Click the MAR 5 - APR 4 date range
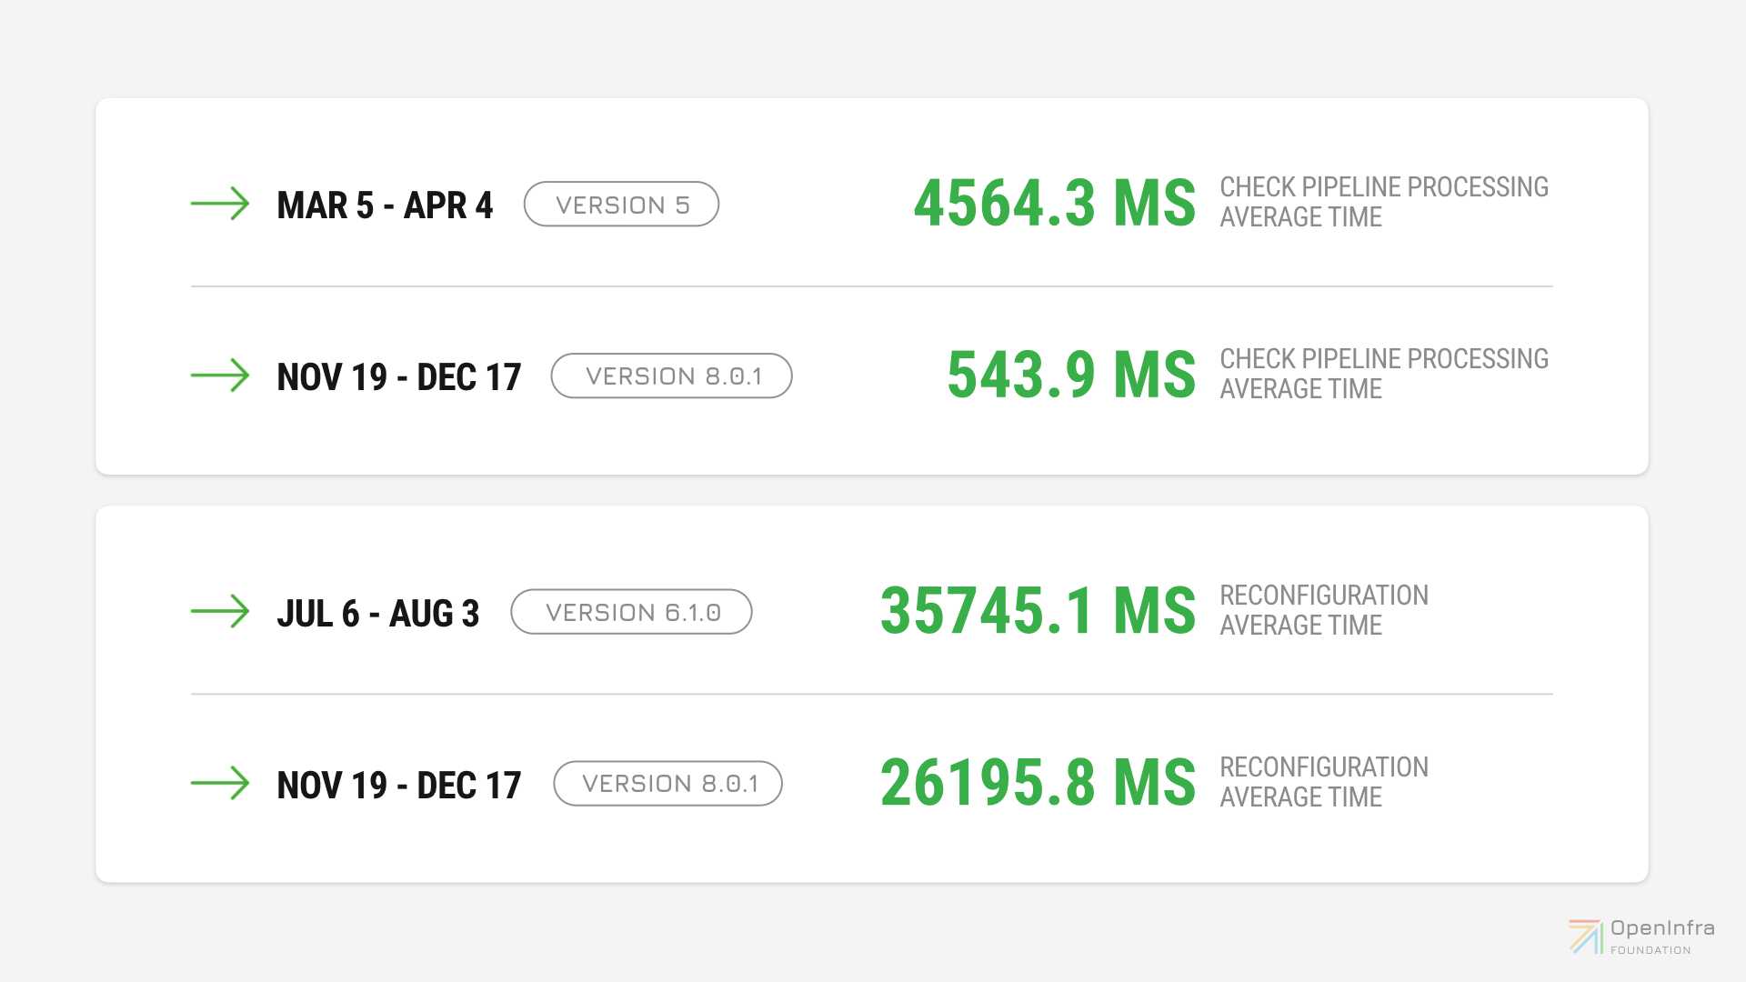 pyautogui.click(x=385, y=205)
